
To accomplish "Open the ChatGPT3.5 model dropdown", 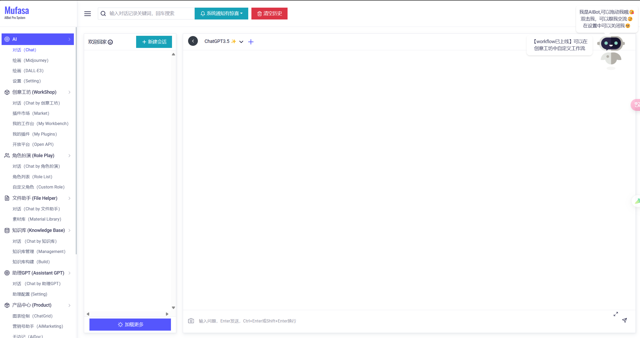I will [x=241, y=42].
